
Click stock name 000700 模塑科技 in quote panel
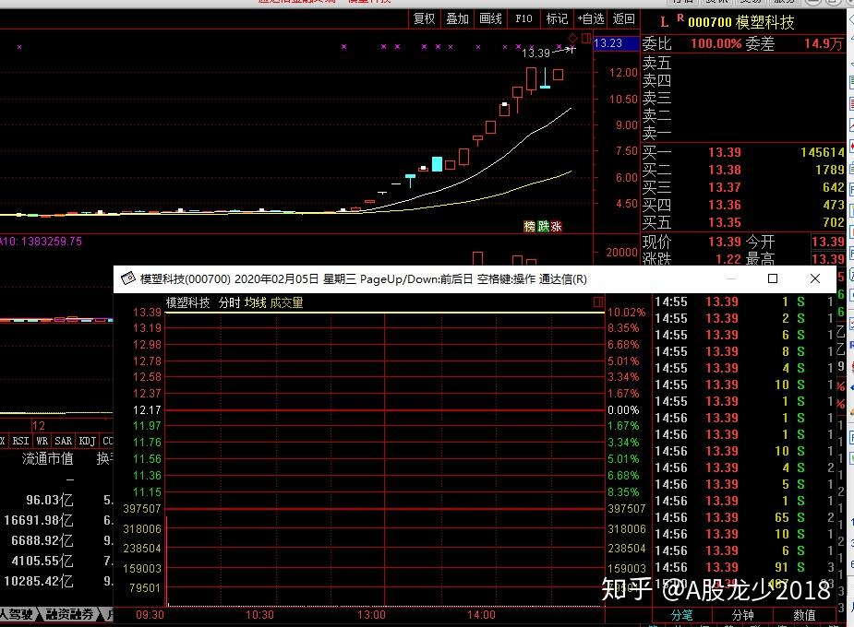(x=740, y=22)
